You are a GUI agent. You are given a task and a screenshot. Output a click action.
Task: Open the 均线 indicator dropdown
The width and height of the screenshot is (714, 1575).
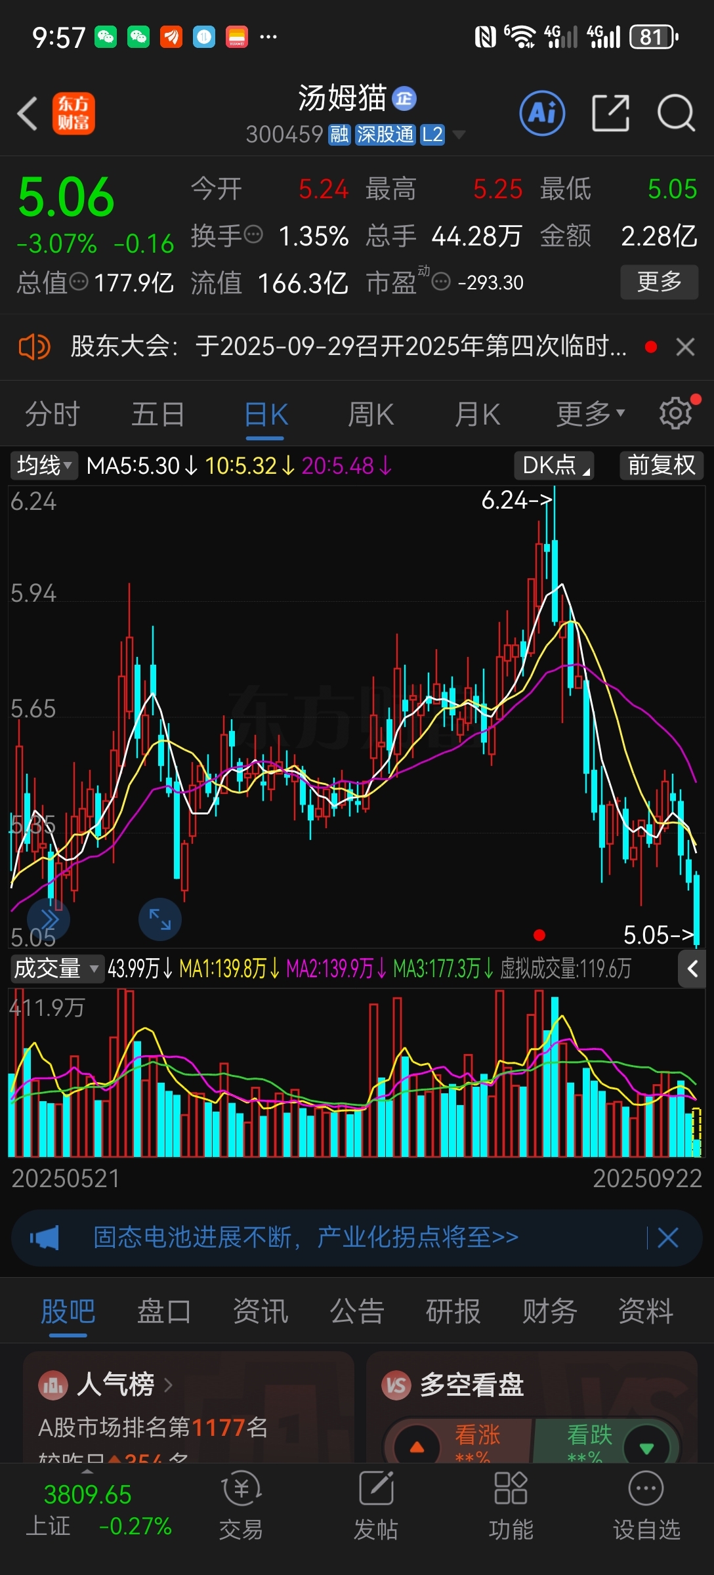click(44, 465)
